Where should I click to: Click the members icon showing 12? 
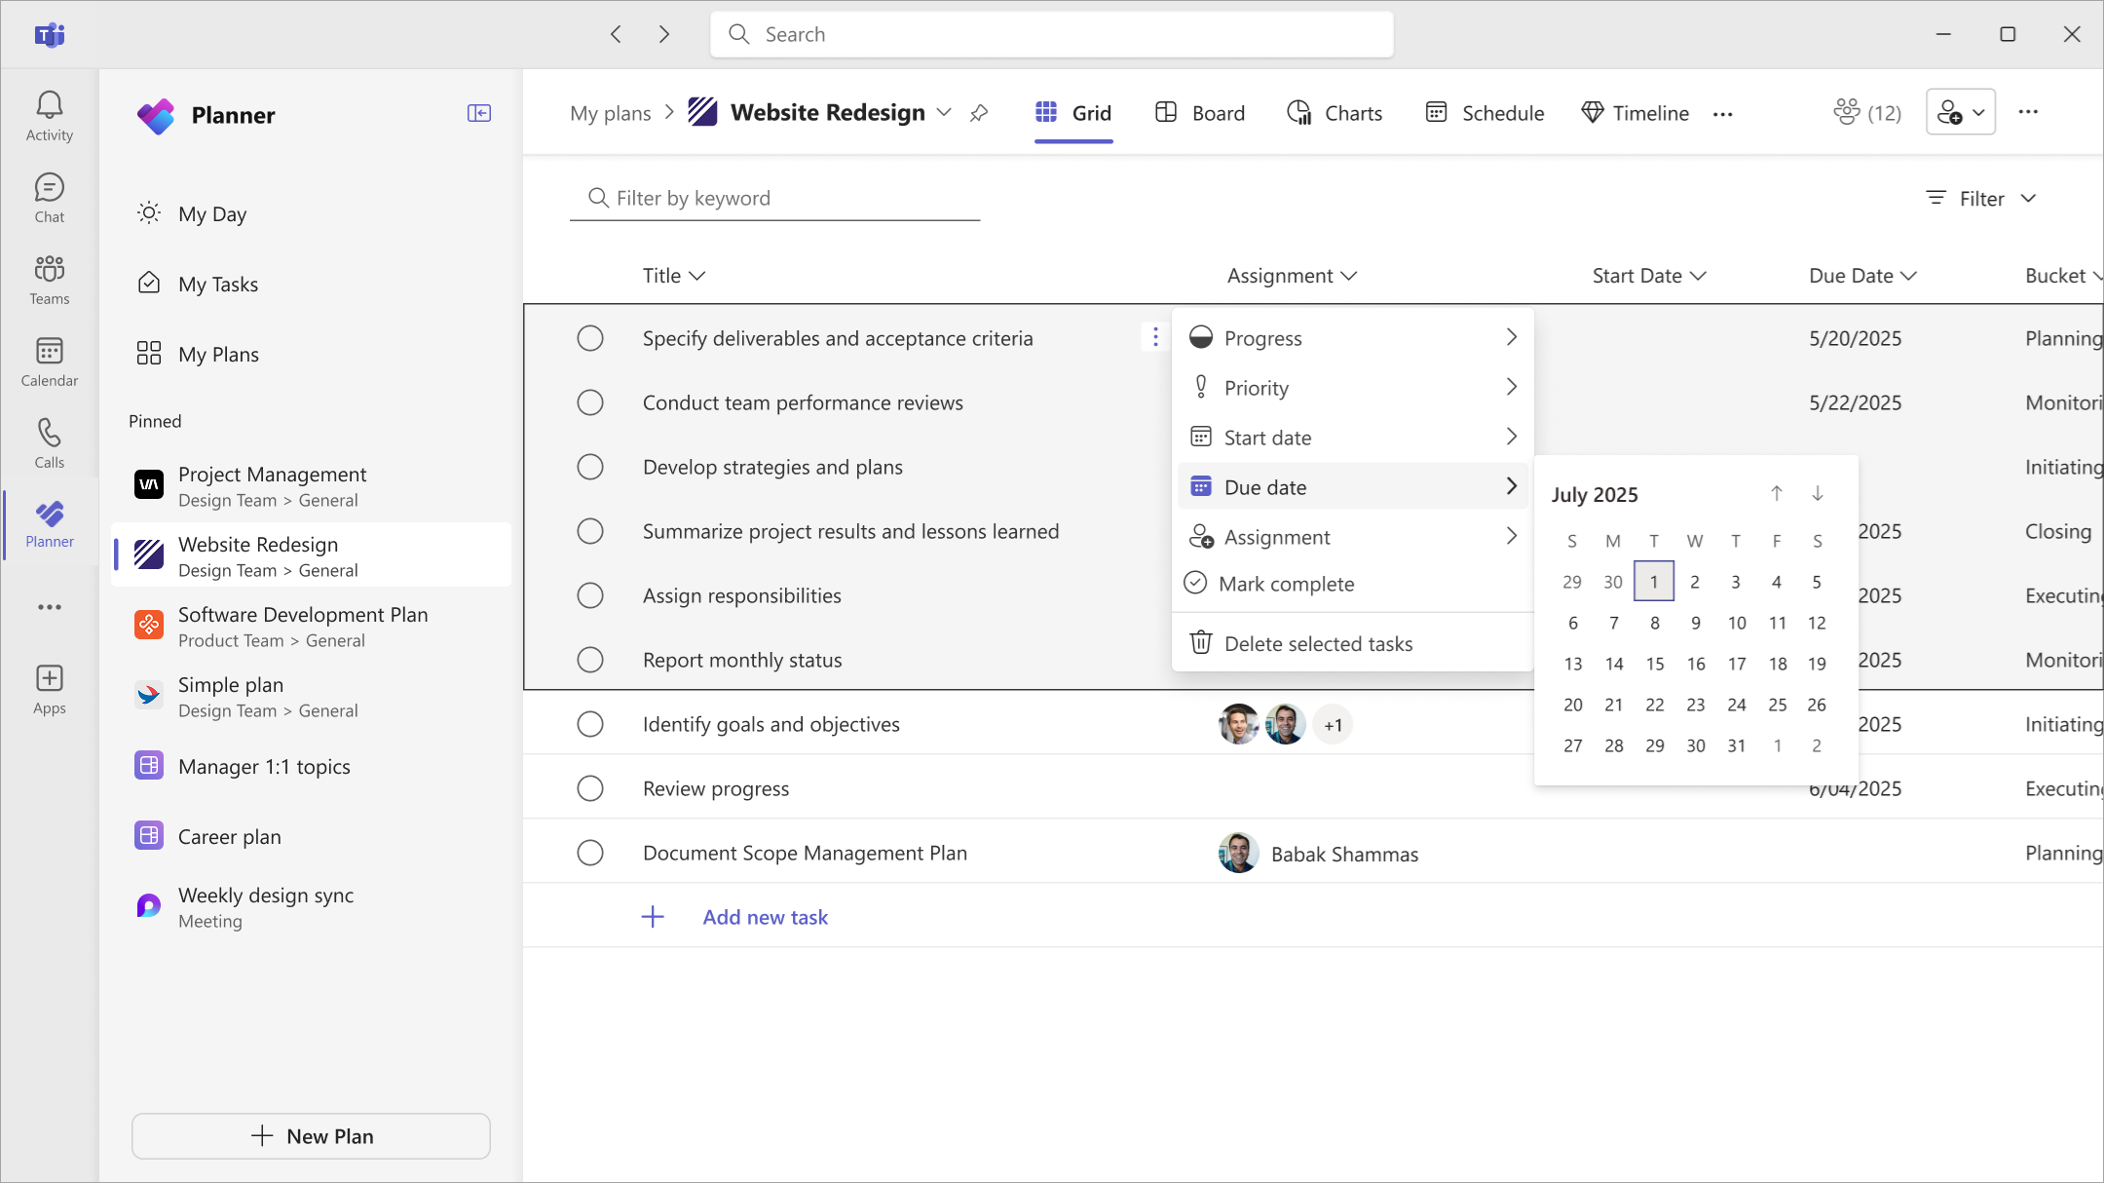(1865, 113)
